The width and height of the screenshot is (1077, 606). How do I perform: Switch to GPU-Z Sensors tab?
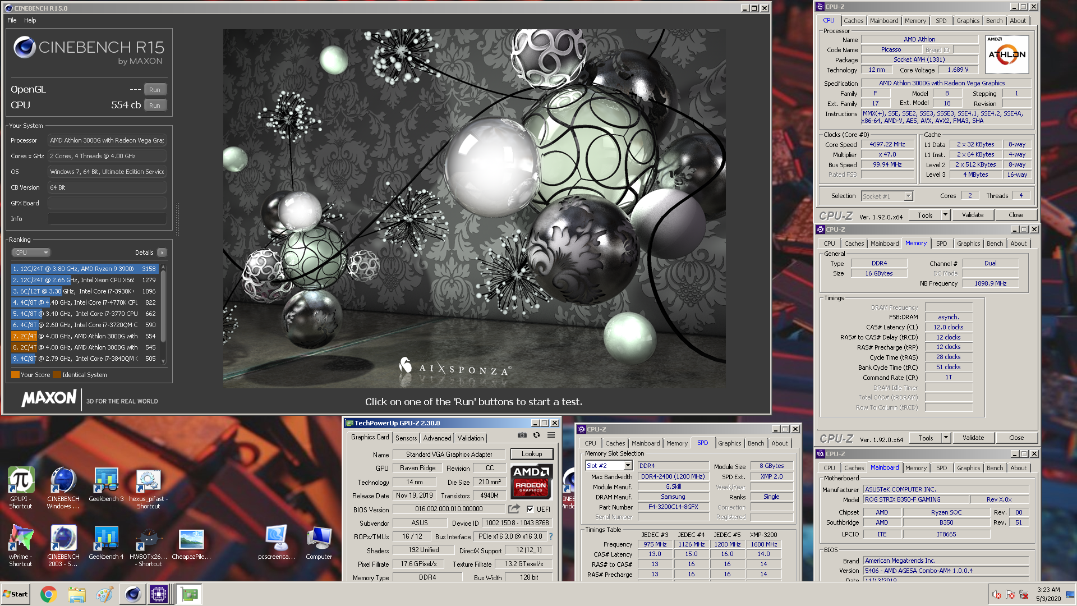pos(406,438)
